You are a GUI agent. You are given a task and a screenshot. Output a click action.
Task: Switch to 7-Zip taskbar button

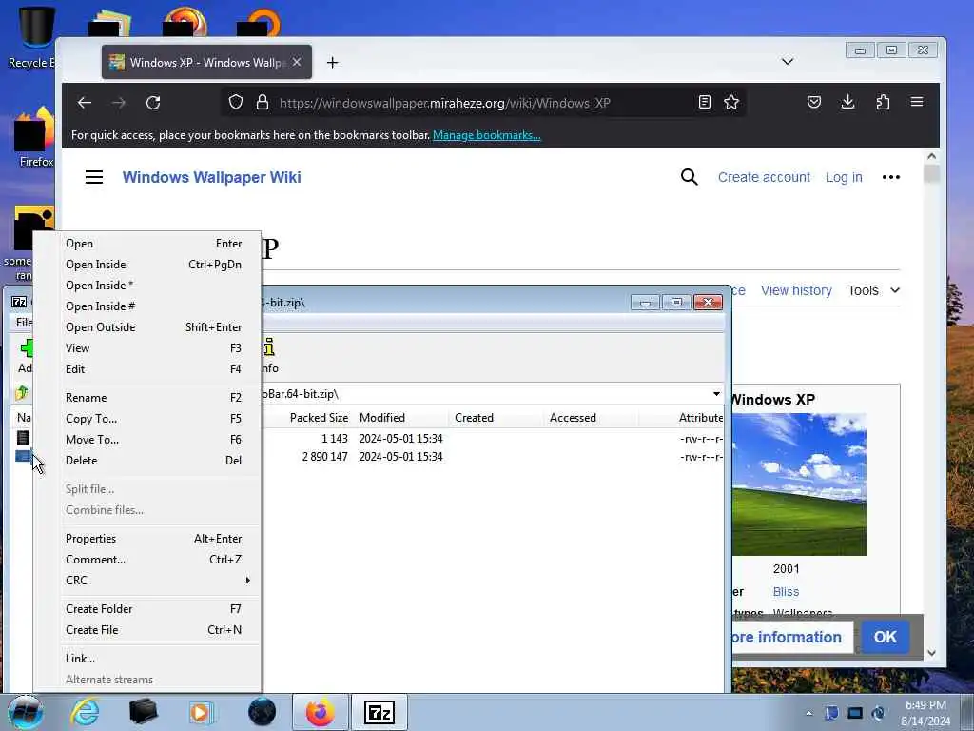[380, 712]
